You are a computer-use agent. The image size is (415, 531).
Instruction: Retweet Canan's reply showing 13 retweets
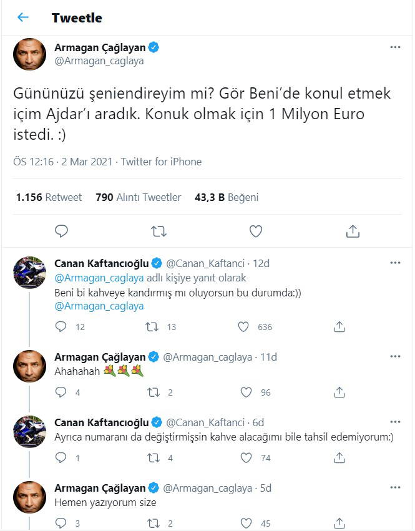[152, 327]
